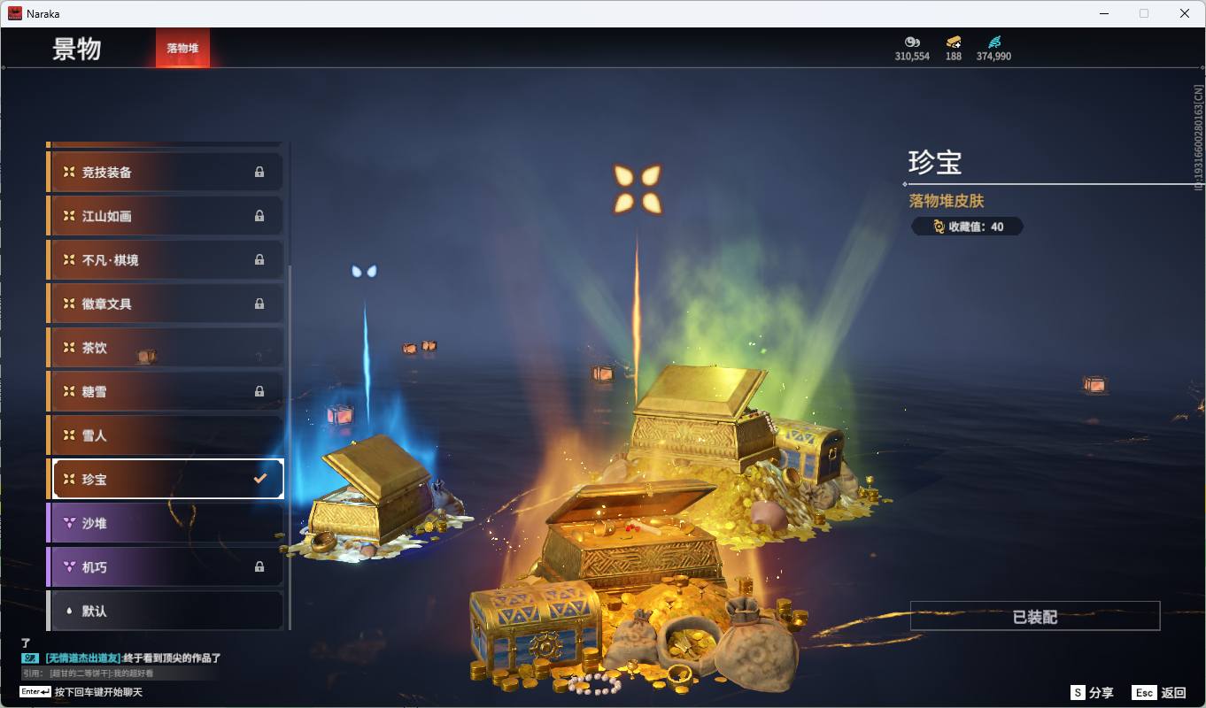
Task: Click the rarity icon beside 不凡·棋境
Action: [x=68, y=259]
